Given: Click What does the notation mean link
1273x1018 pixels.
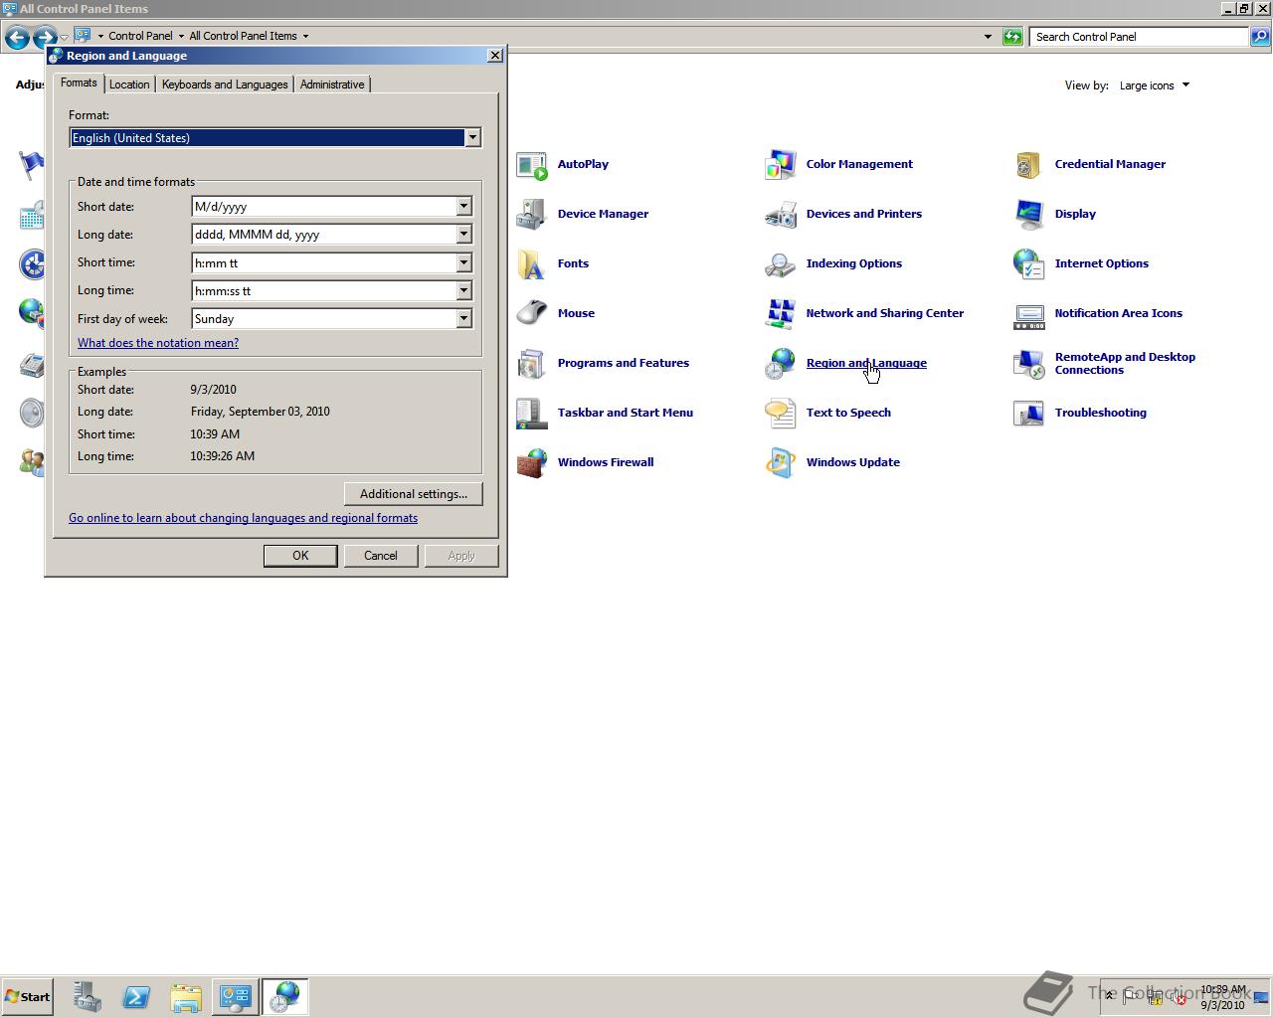Looking at the screenshot, I should click(158, 343).
